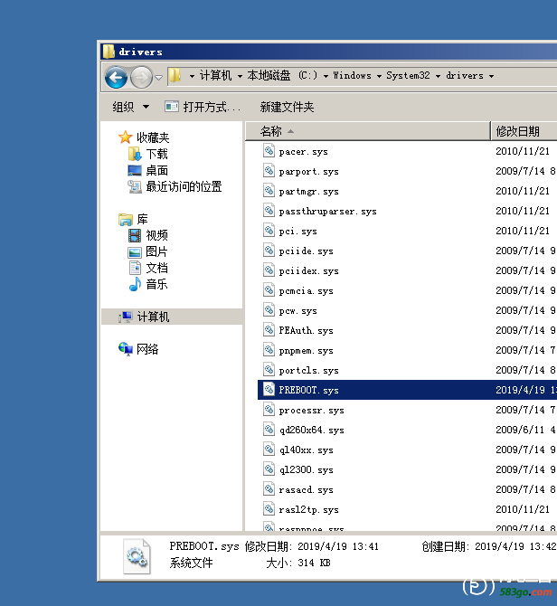This screenshot has height=606, width=557.
Task: Click the PREBOOT.sys file name
Action: click(308, 390)
